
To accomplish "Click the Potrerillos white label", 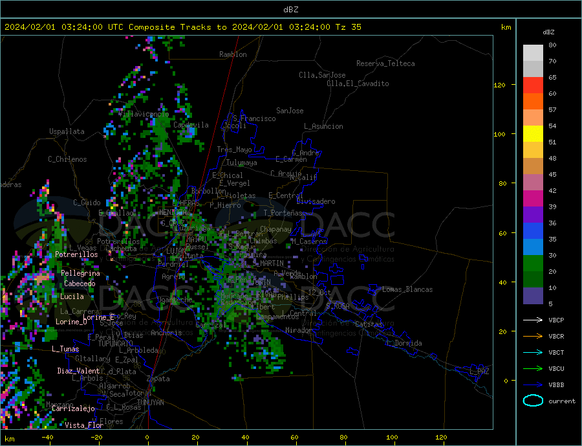I will click(x=76, y=254).
